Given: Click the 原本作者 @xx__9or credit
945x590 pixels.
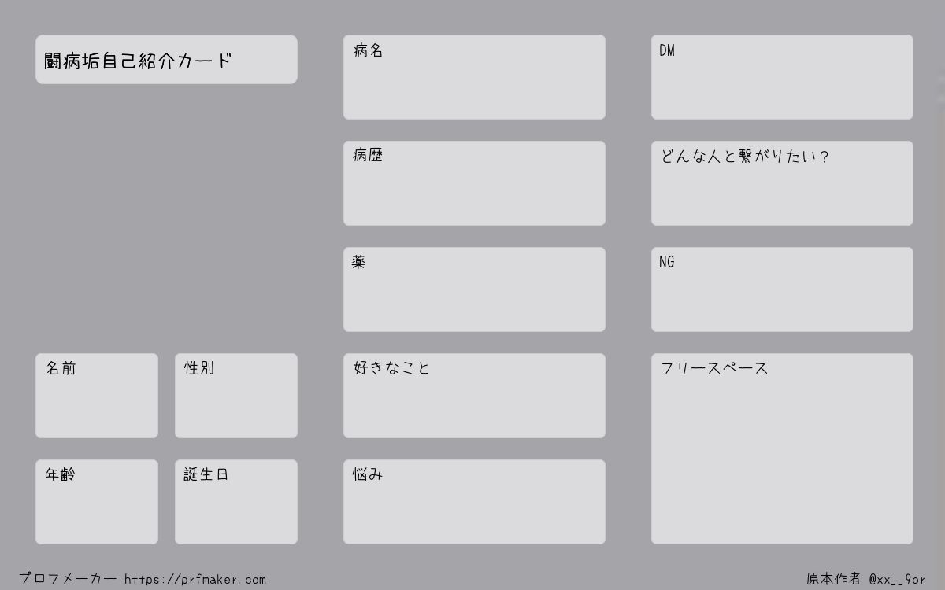Looking at the screenshot, I should click(865, 579).
